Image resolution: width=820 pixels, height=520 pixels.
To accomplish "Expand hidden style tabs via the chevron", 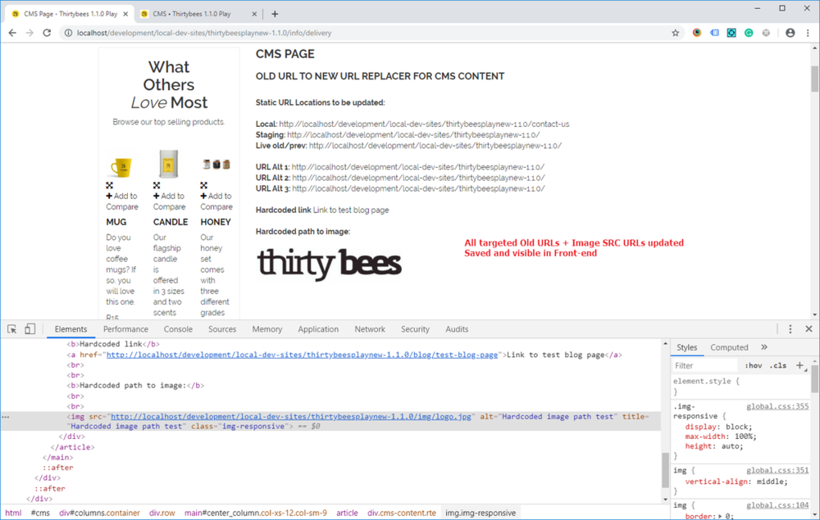I will click(x=764, y=346).
